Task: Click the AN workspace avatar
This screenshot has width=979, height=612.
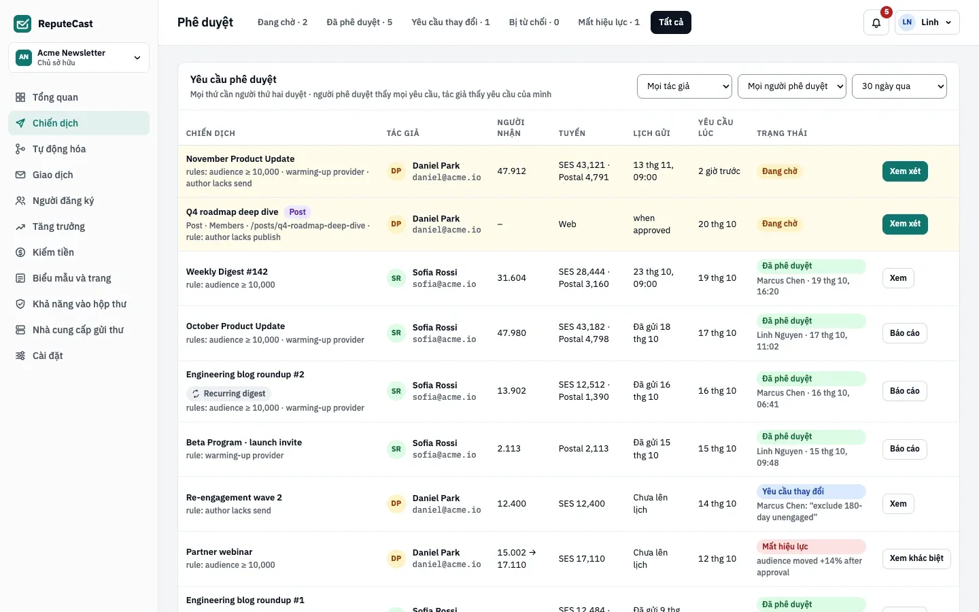Action: click(x=24, y=57)
